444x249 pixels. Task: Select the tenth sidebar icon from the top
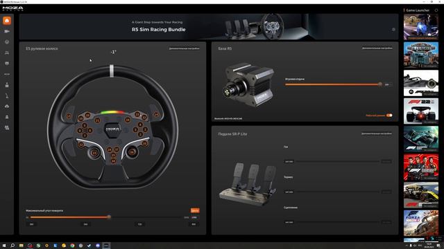point(7,117)
